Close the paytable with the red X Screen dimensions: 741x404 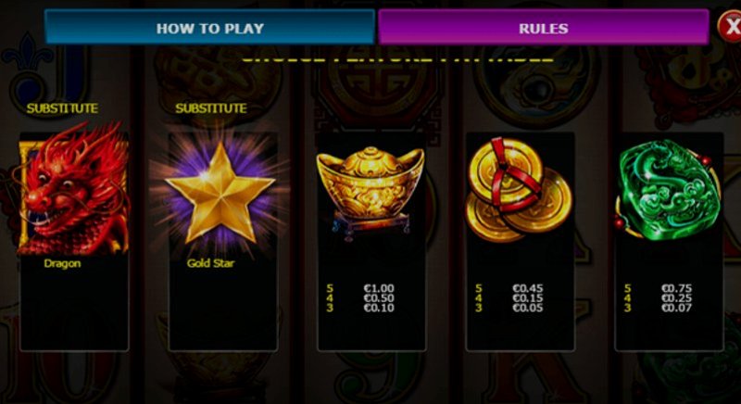[729, 27]
